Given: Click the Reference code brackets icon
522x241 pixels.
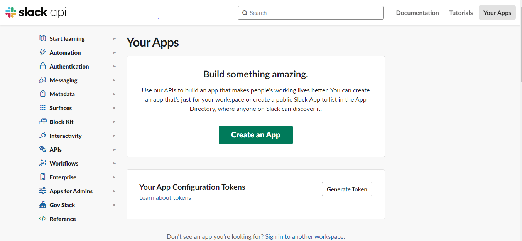Looking at the screenshot, I should click(43, 219).
